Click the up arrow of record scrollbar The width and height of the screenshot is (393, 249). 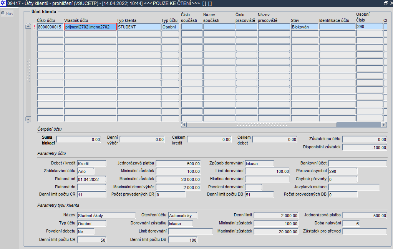(28, 27)
